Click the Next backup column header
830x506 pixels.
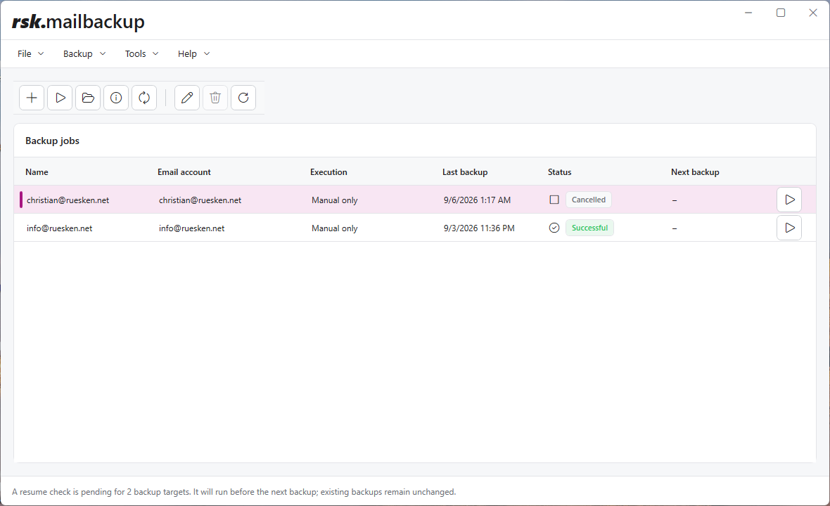(x=695, y=172)
